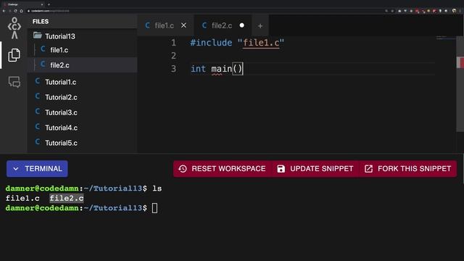Close the file1.c editor tab

pos(183,25)
